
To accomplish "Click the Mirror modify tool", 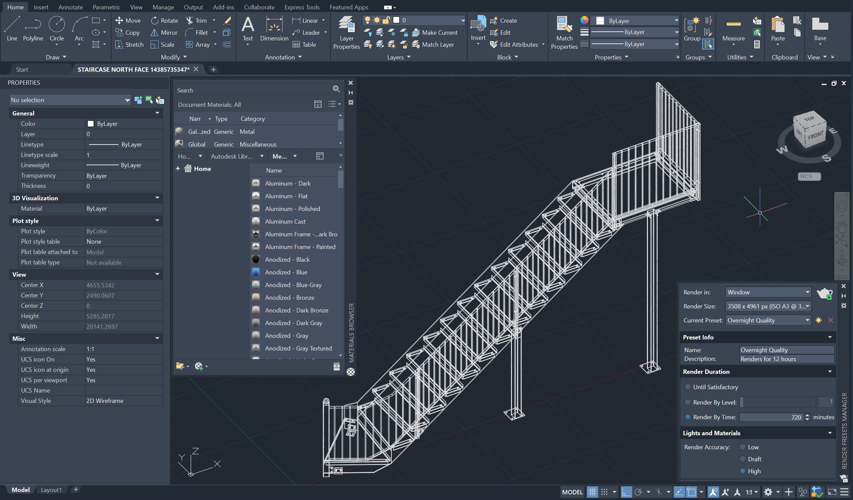I will (164, 32).
